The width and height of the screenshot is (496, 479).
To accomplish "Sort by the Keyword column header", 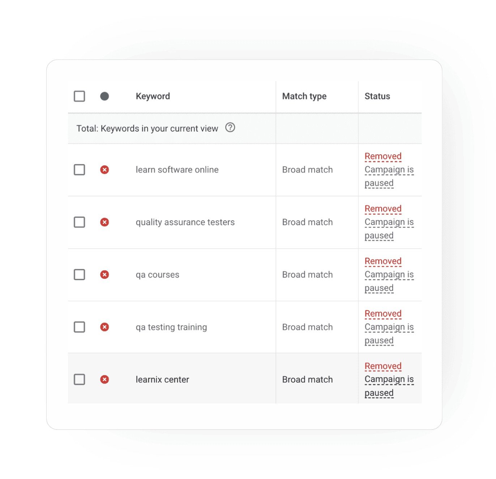I will pyautogui.click(x=153, y=96).
